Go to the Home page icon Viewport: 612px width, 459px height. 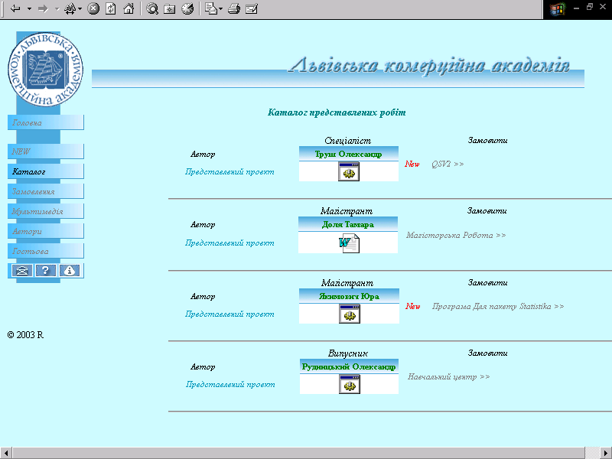129,8
